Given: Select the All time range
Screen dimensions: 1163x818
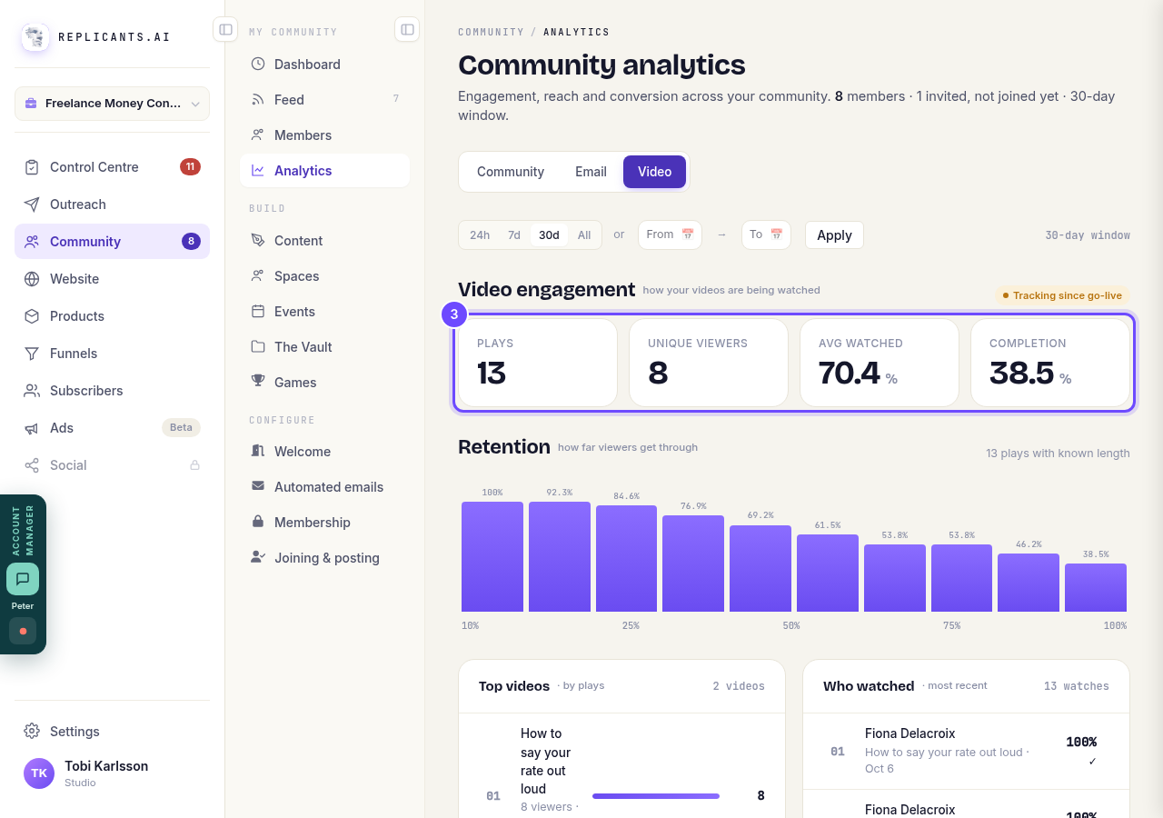Looking at the screenshot, I should click(584, 234).
